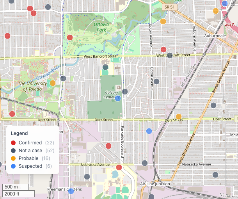Screen dimensions: 238x199
Task: Click the Parkside Boulevard street label
Action: pyautogui.click(x=123, y=142)
